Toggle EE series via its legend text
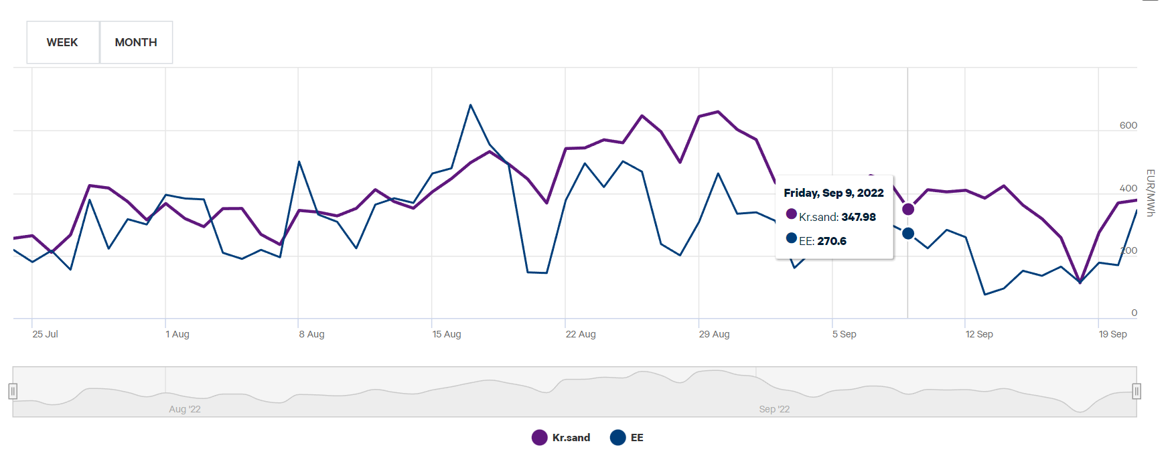 pyautogui.click(x=637, y=438)
